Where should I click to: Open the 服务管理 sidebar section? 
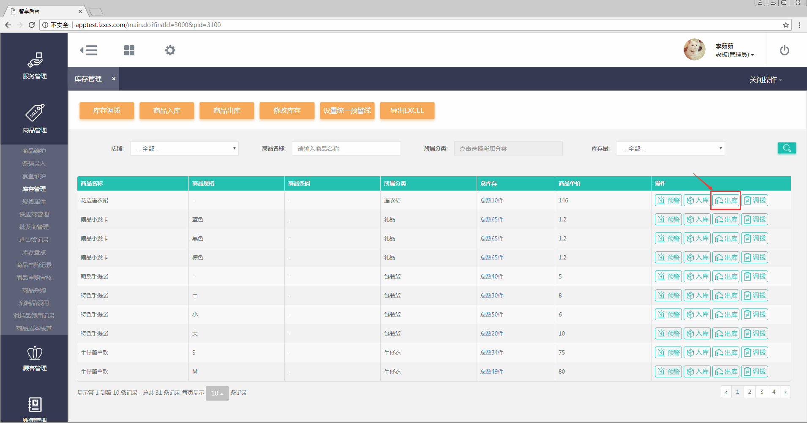35,65
